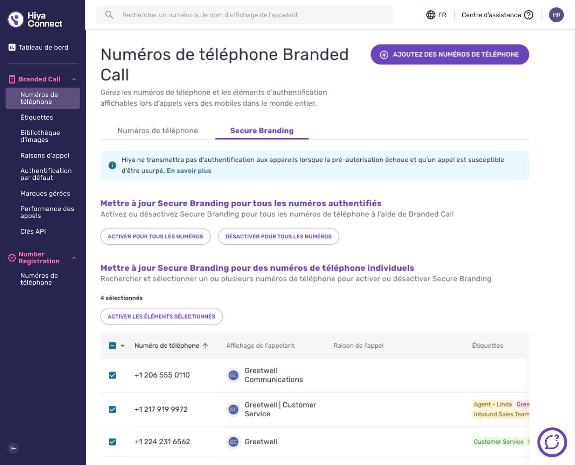Viewport: 575px width, 465px height.
Task: Click the Greetwell | Customer Service caller name
Action: 280,409
